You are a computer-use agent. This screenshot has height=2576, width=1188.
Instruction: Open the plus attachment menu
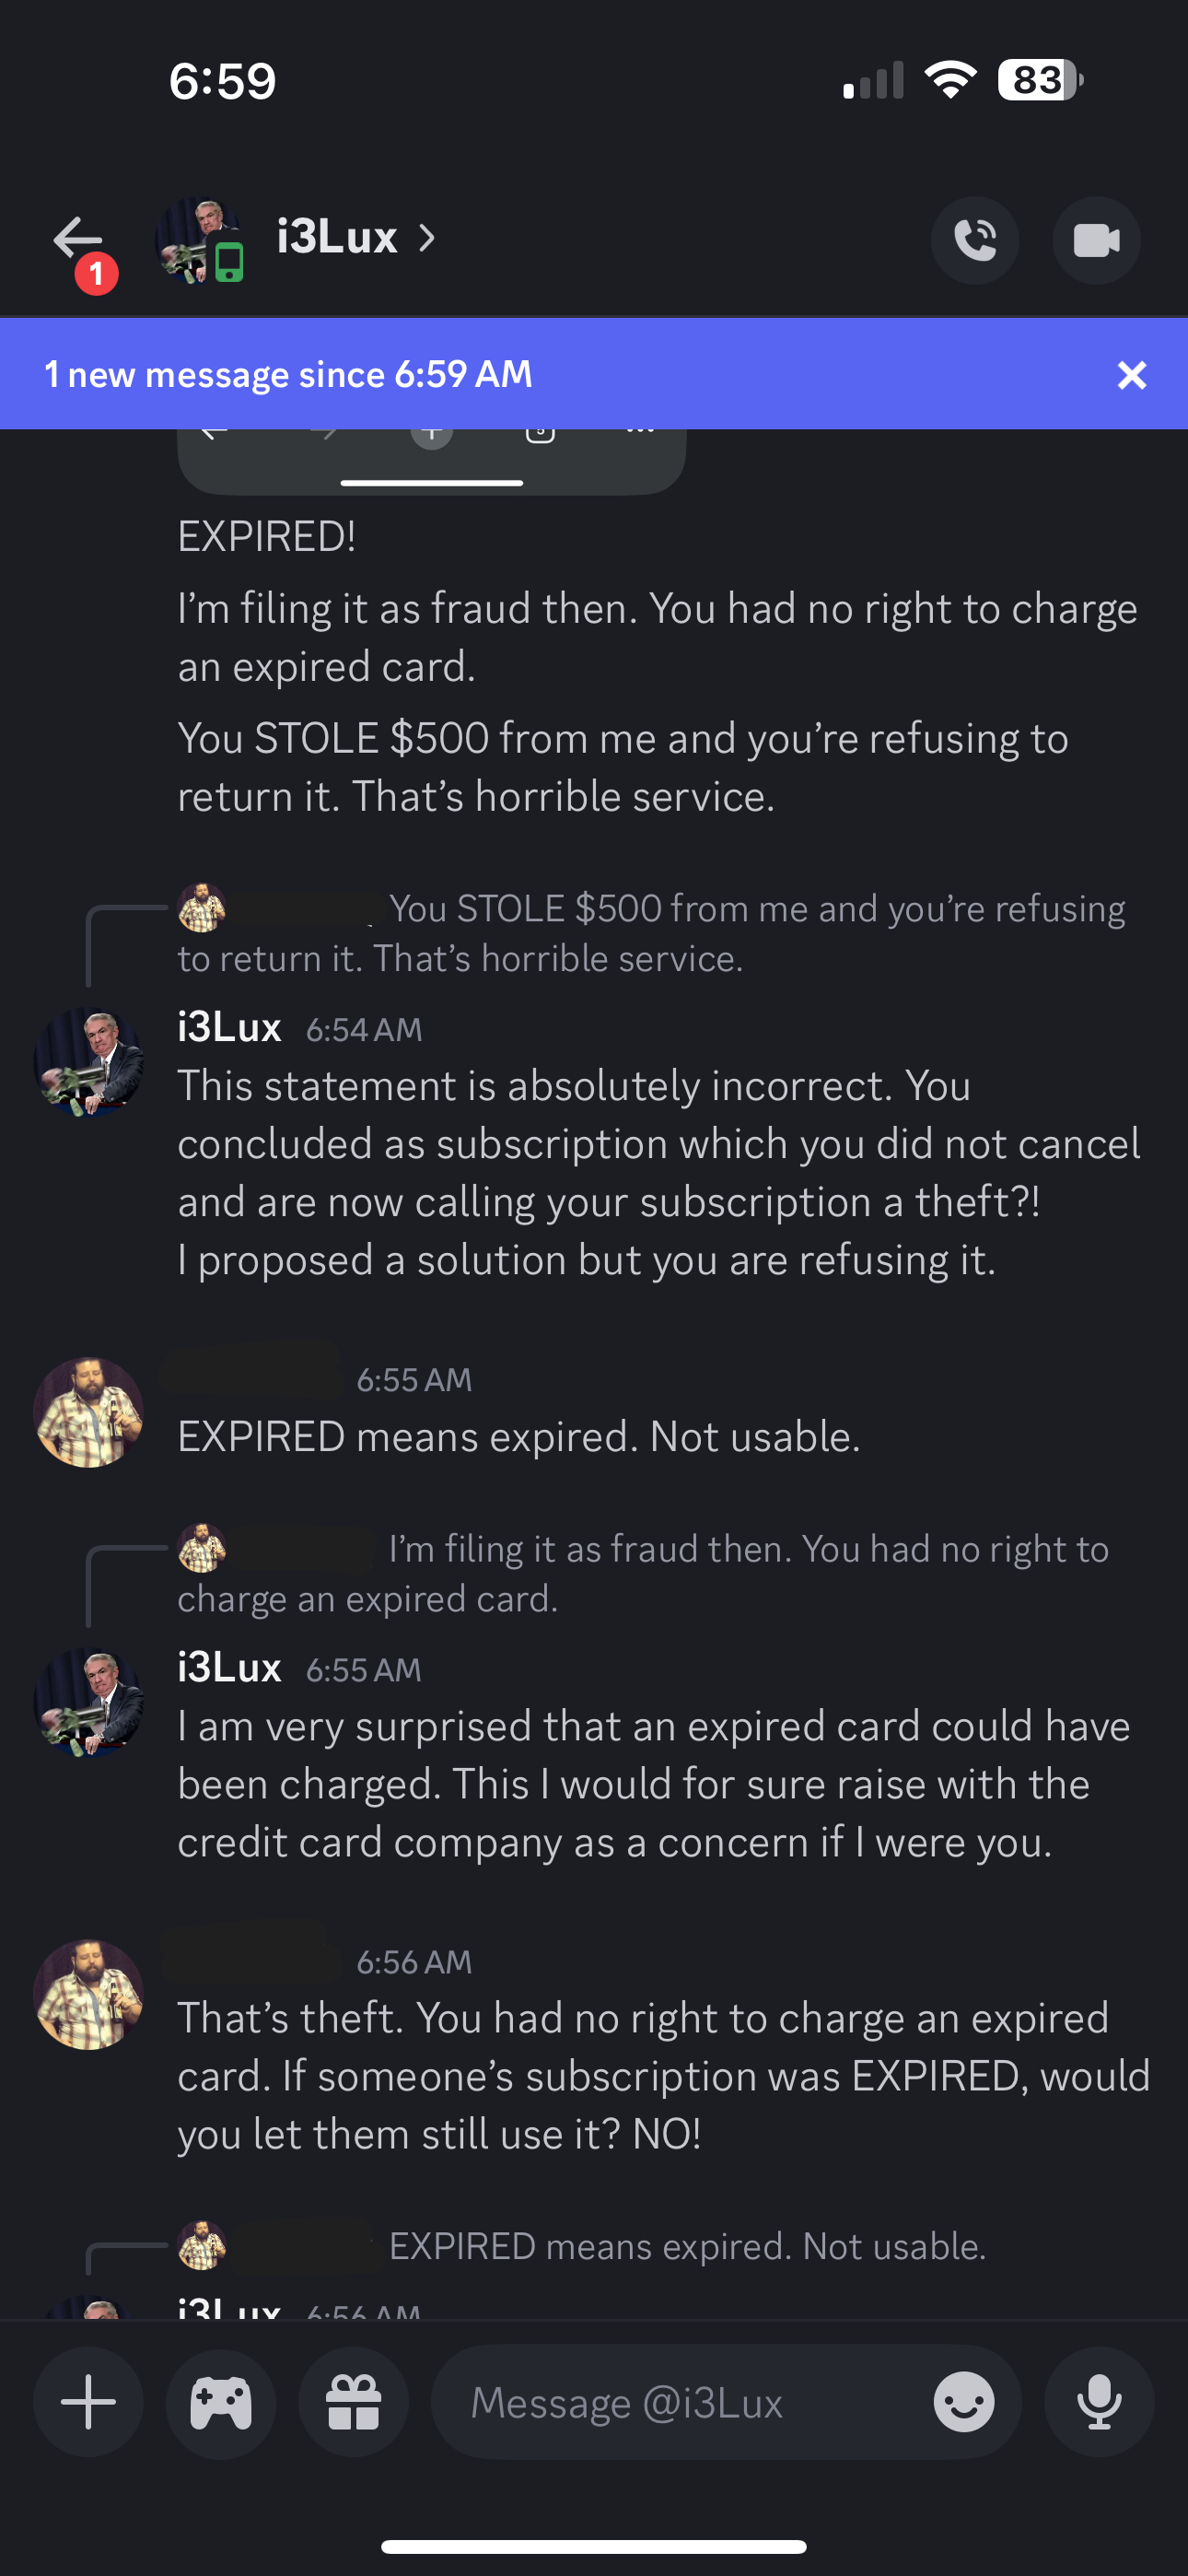click(x=88, y=2401)
